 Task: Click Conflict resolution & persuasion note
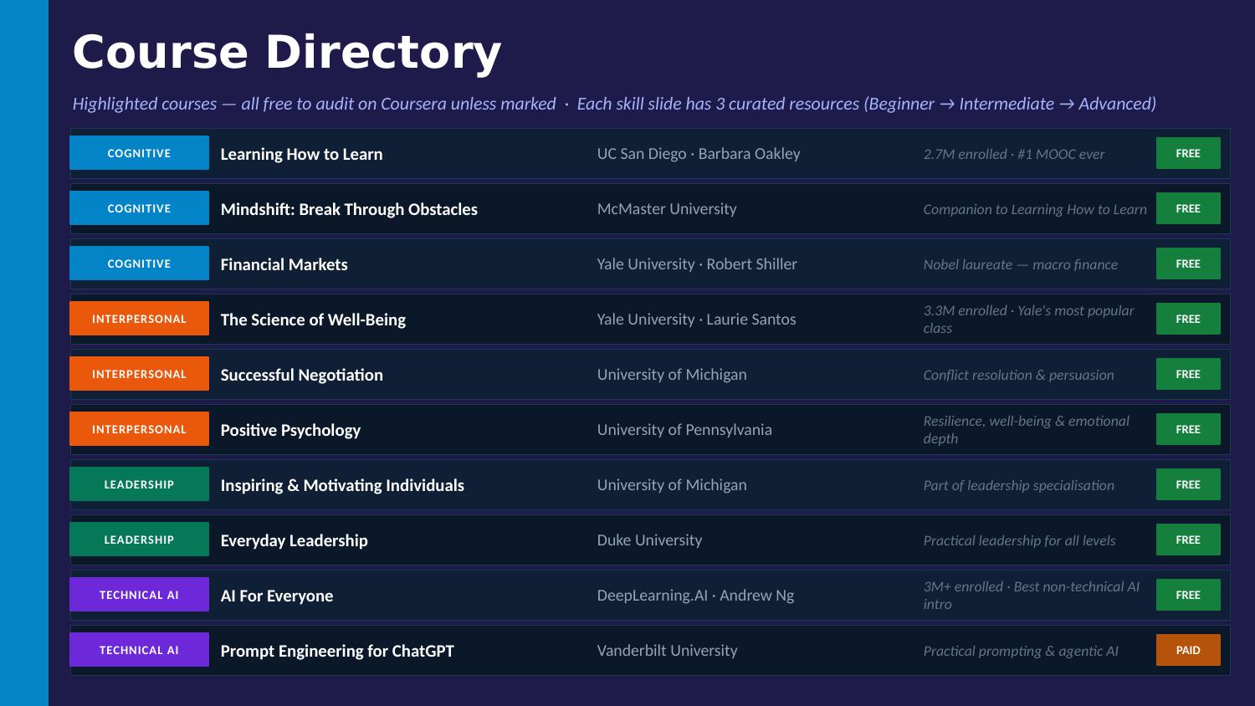click(x=1018, y=375)
